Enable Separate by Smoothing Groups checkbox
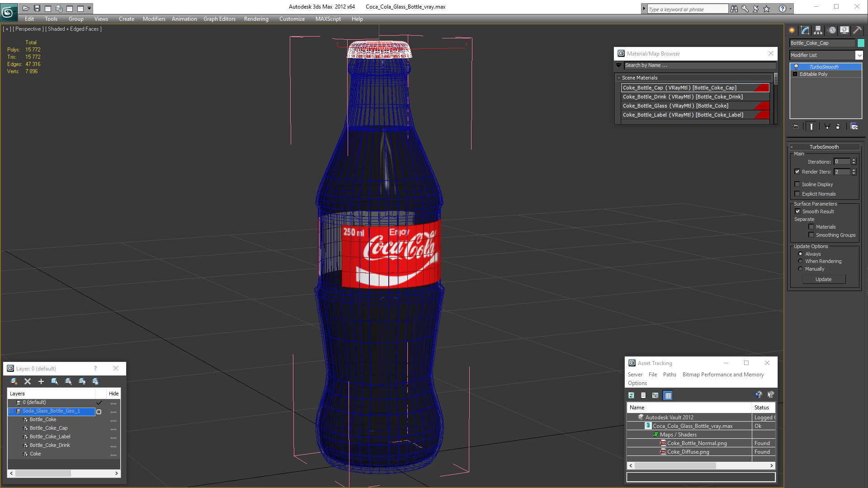 click(x=811, y=235)
